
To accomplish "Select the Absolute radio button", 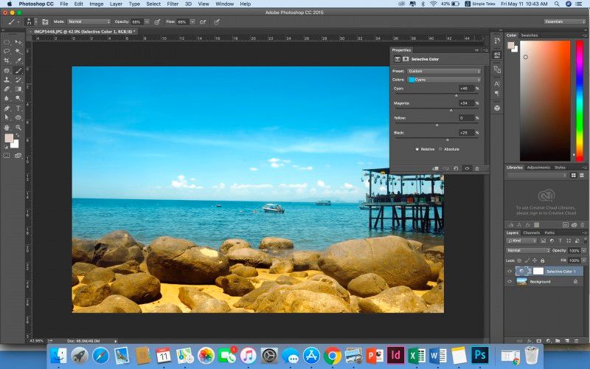I will [440, 149].
